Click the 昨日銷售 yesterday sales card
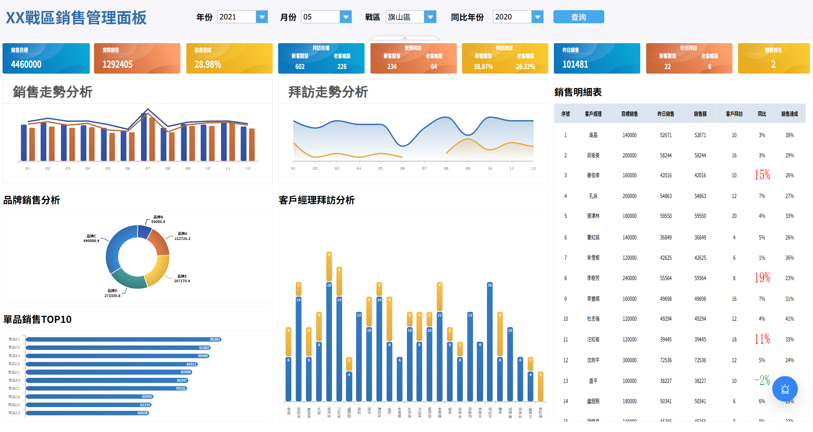 point(597,58)
